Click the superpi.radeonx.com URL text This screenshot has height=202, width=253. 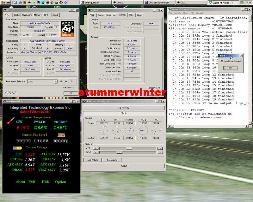pyautogui.click(x=195, y=117)
